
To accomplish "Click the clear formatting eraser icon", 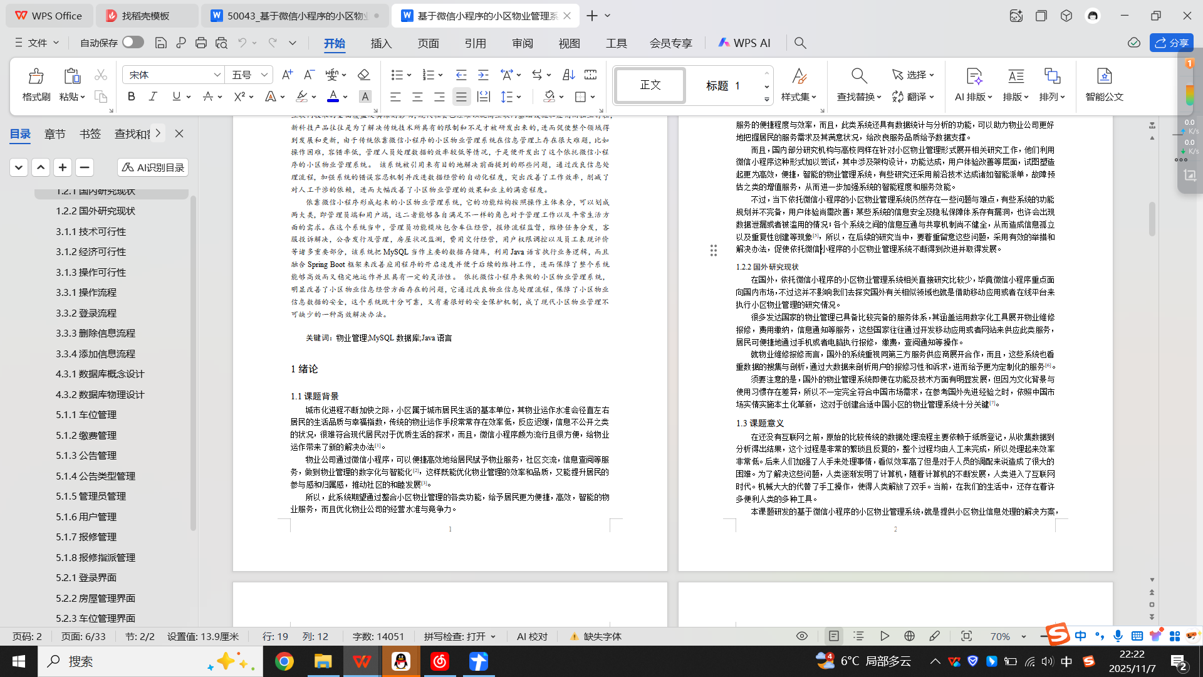I will 363,75.
